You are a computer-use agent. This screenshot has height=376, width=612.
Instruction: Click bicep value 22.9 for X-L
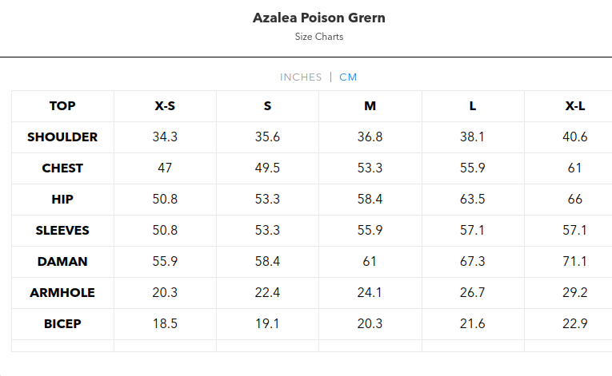click(574, 324)
